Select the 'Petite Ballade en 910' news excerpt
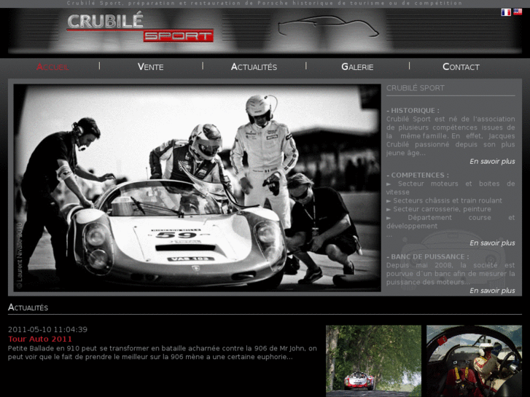The height and width of the screenshot is (397, 530). coord(163,353)
